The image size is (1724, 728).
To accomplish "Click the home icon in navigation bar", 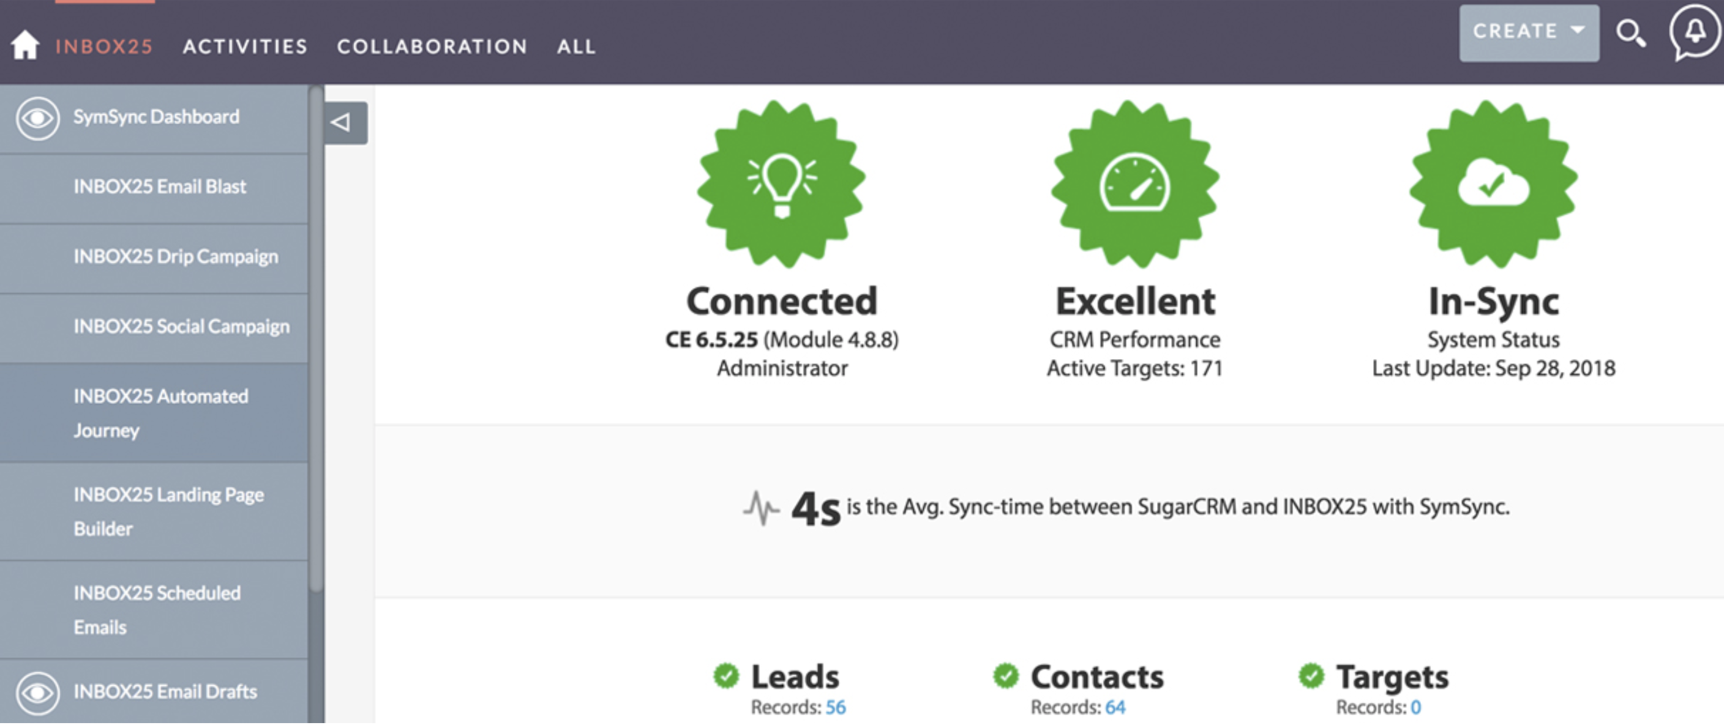I will [x=24, y=45].
